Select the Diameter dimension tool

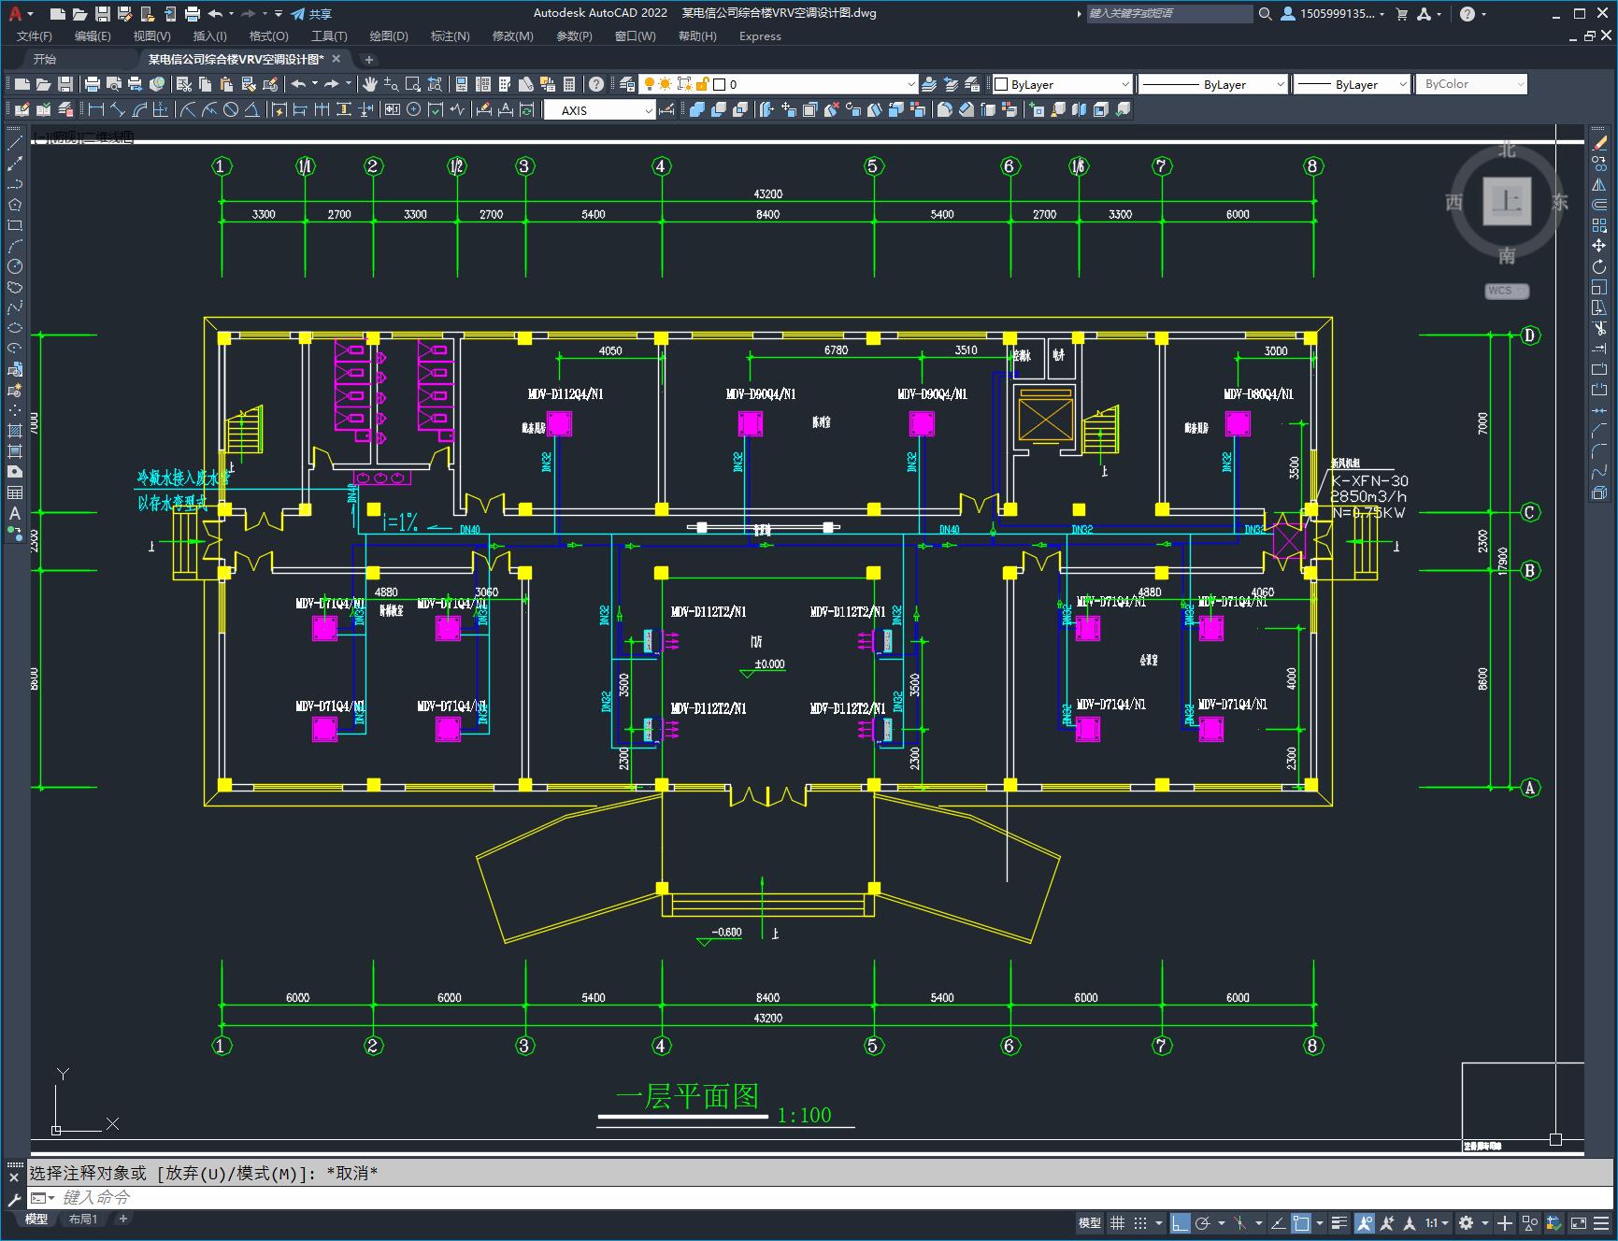point(231,110)
